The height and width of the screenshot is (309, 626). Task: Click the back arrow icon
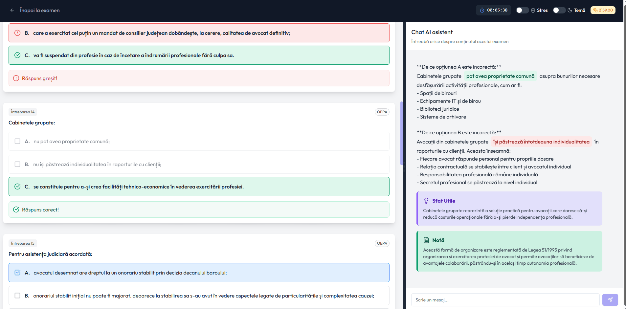(x=12, y=10)
